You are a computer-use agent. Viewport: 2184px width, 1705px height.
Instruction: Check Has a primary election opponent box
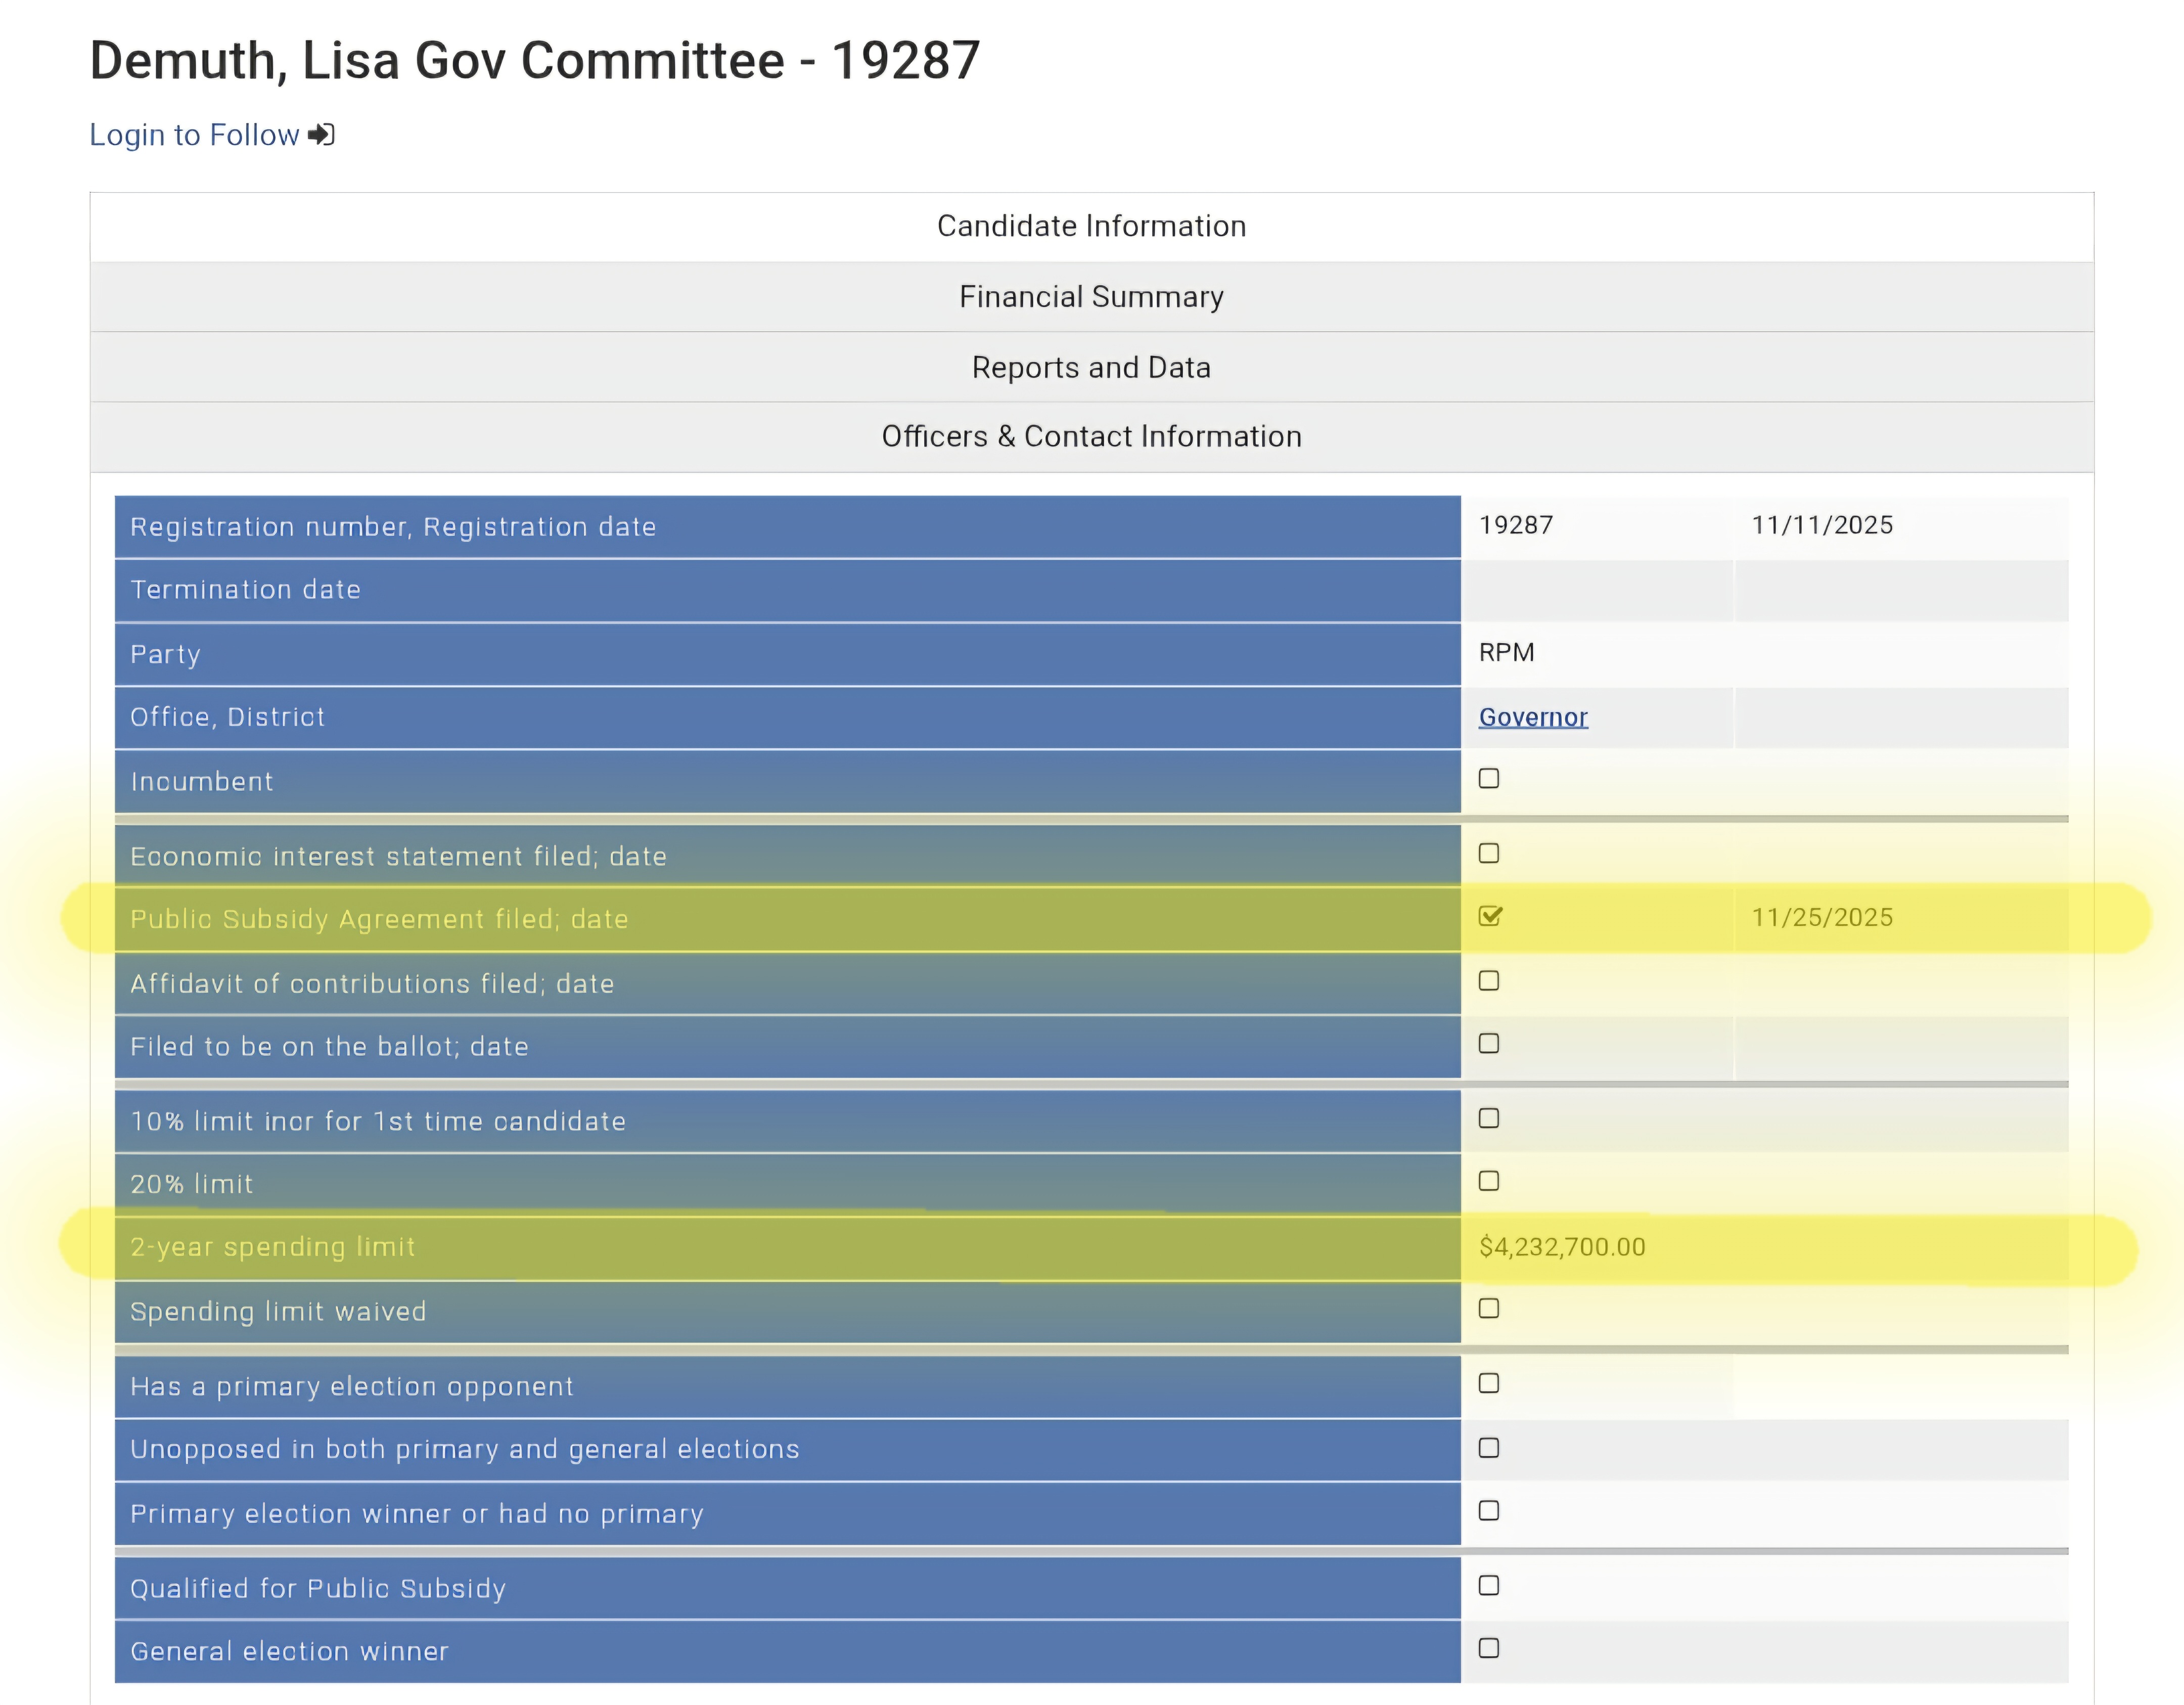click(x=1488, y=1383)
